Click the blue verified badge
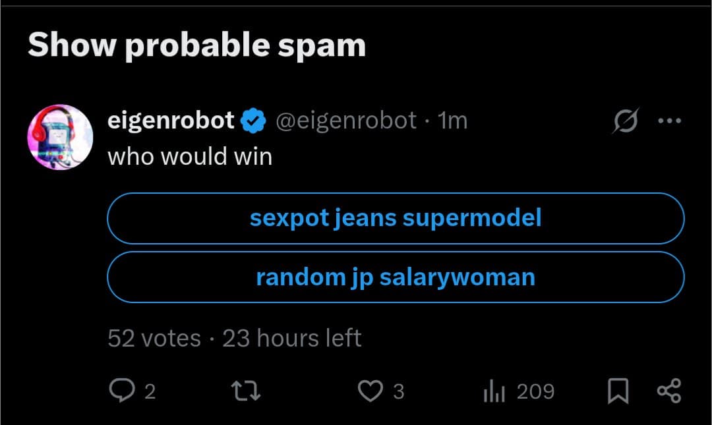 click(254, 121)
